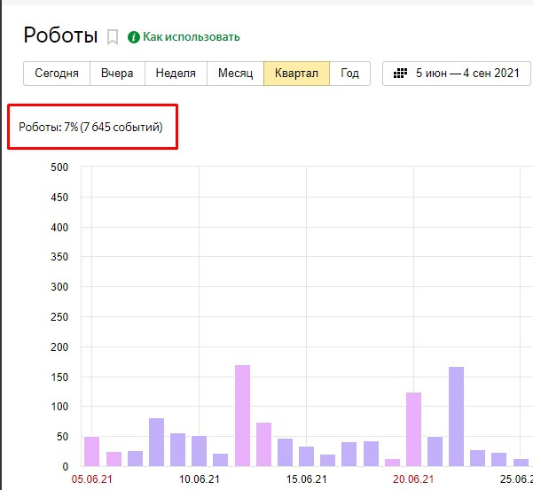
Task: Click the Роботы page heading
Action: point(60,35)
